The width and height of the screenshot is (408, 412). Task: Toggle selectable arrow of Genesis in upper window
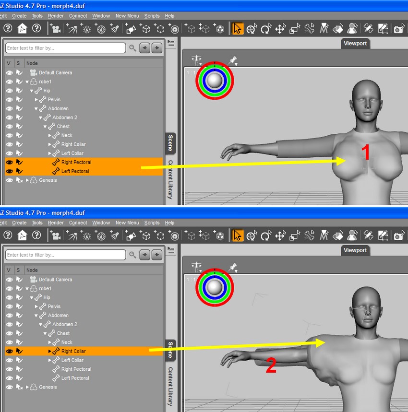(x=20, y=180)
